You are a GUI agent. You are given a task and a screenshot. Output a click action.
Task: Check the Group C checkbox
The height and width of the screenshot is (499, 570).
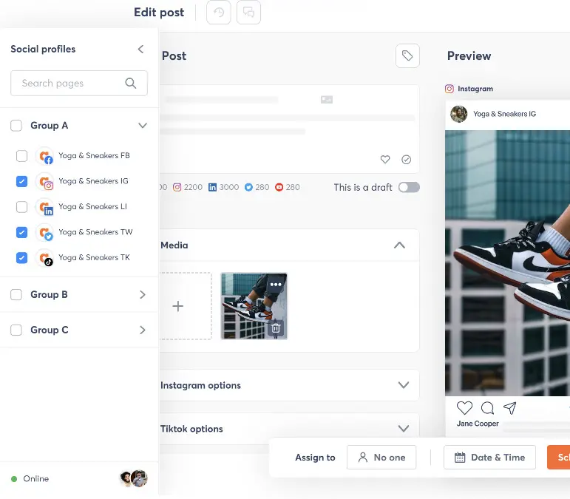(16, 330)
